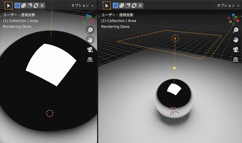Switch perspective/orthographic grid icon in right viewport
The height and width of the screenshot is (143, 242).
[x=236, y=60]
